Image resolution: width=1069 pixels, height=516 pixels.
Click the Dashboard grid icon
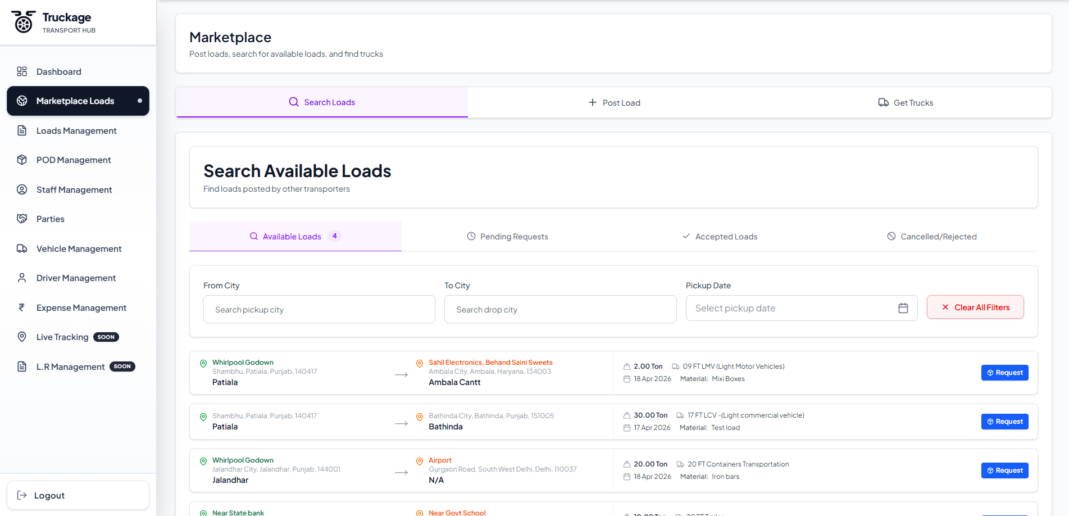click(22, 71)
